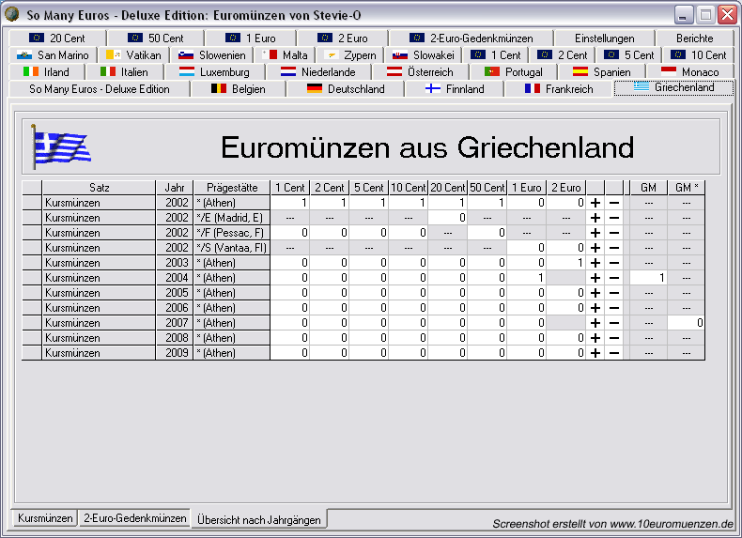The height and width of the screenshot is (538, 742).
Task: Select the Einstellungen tab
Action: (604, 38)
